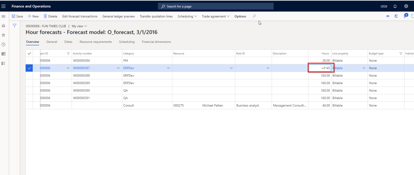Open Favorites star icon in sidebar
This screenshot has height=175, width=414.
4,35
